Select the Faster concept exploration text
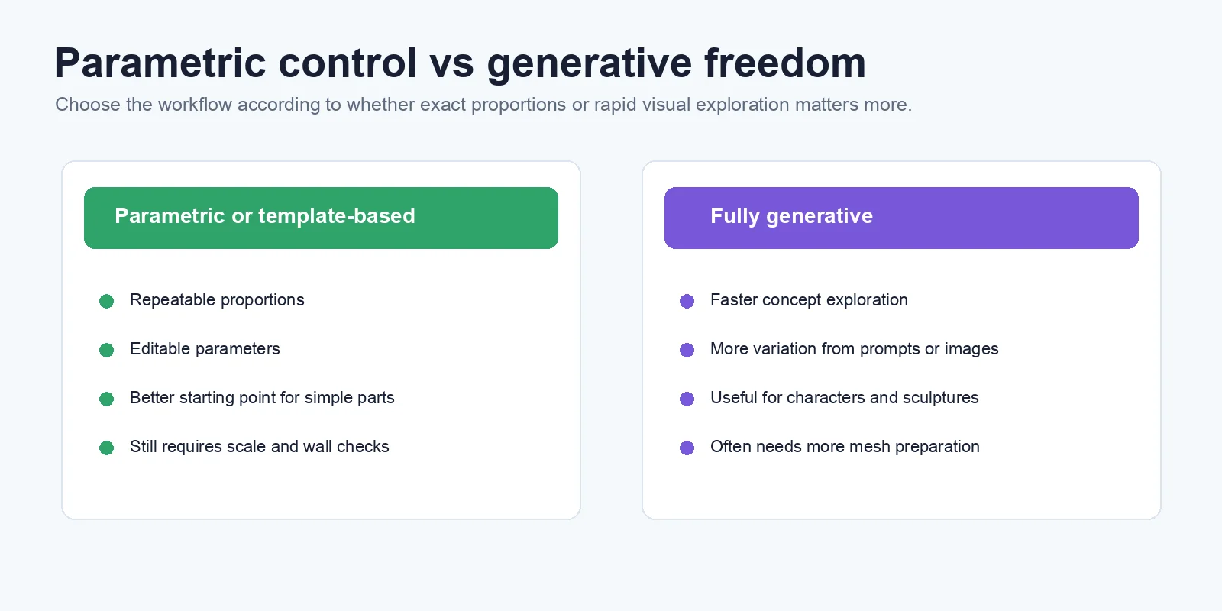1222x611 pixels. (809, 300)
